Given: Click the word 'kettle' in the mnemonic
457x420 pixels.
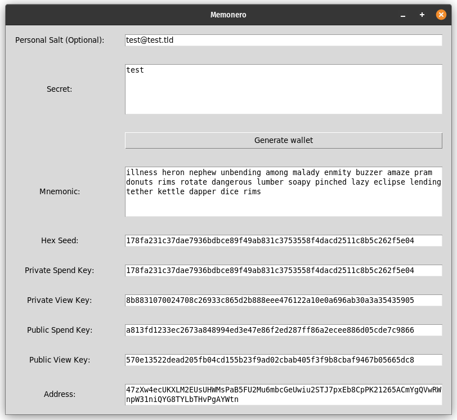Looking at the screenshot, I should pyautogui.click(x=171, y=192).
